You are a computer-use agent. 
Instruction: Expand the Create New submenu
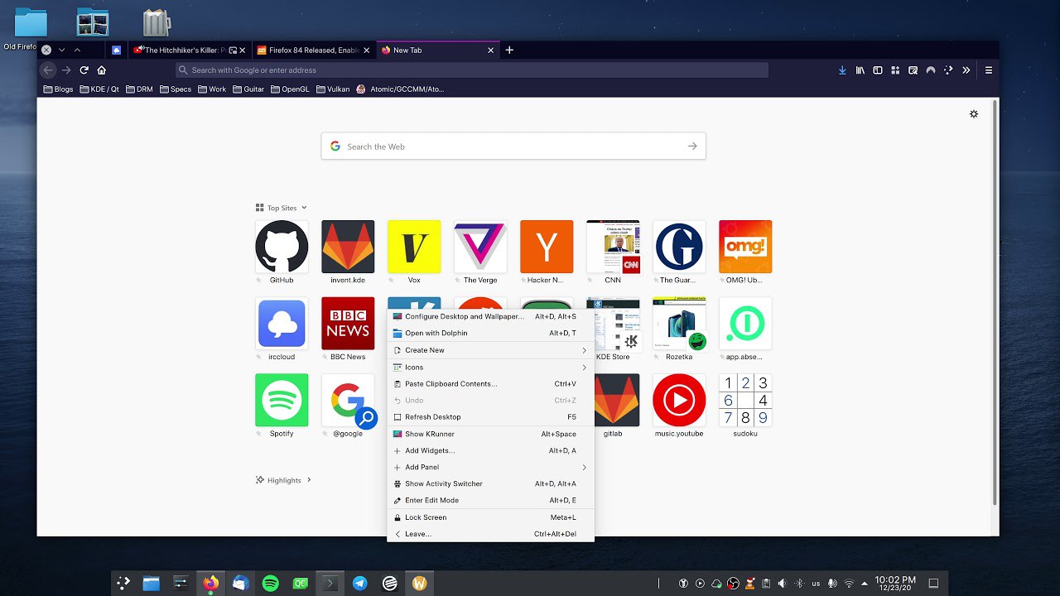(x=490, y=350)
